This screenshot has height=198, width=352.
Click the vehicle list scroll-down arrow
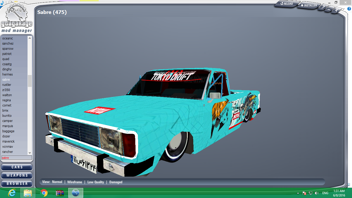pyautogui.click(x=30, y=153)
